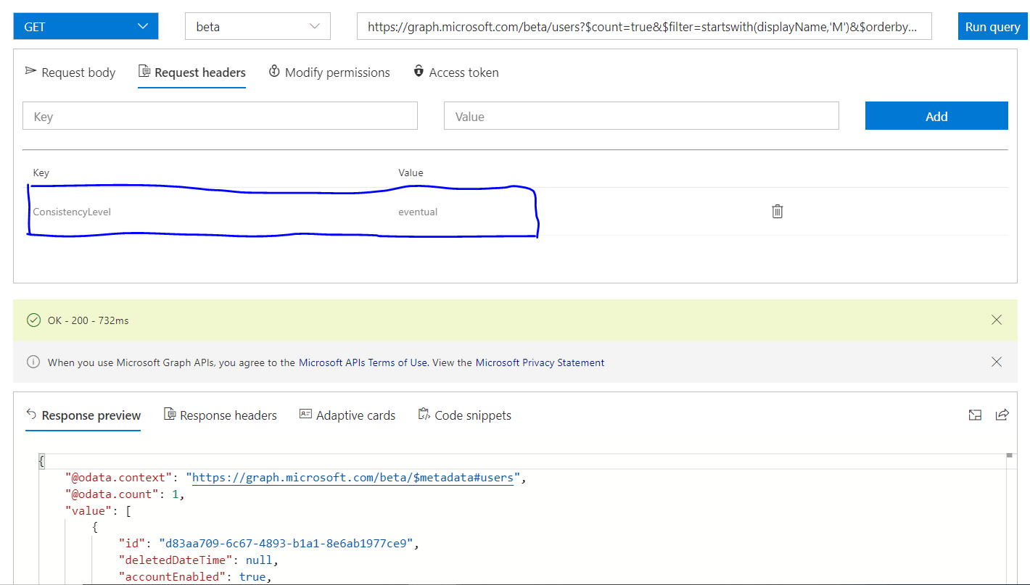Viewport: 1030px width, 585px height.
Task: Click the green success checkmark icon
Action: (33, 320)
